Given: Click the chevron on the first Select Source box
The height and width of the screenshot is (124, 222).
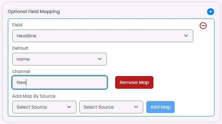Looking at the screenshot, I should [69, 107].
